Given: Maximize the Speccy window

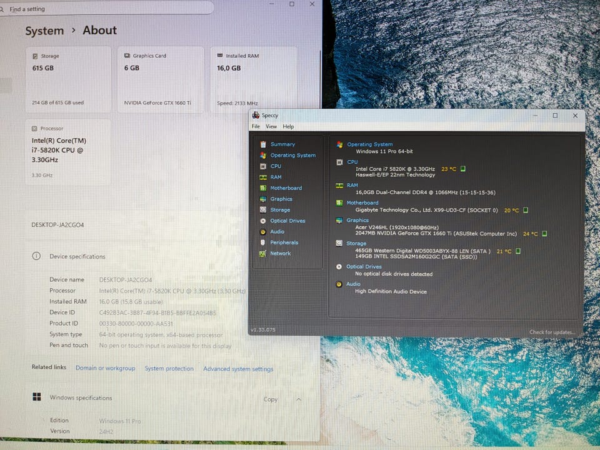Looking at the screenshot, I should point(555,116).
